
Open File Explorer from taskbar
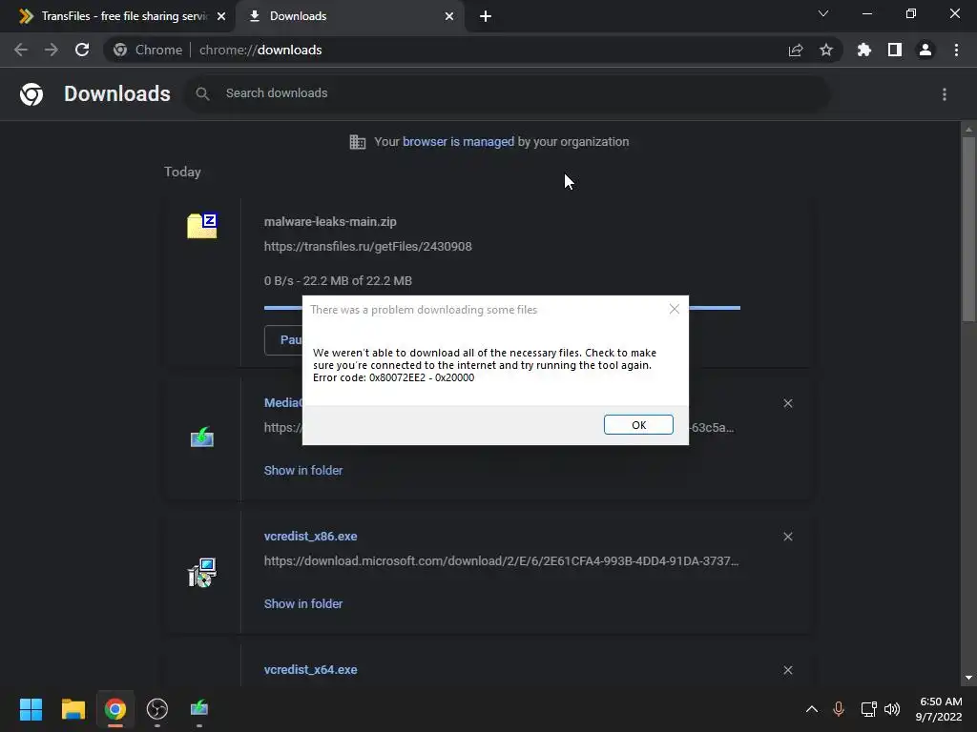point(73,709)
